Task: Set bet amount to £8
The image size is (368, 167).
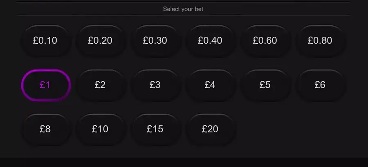Action: pos(45,129)
